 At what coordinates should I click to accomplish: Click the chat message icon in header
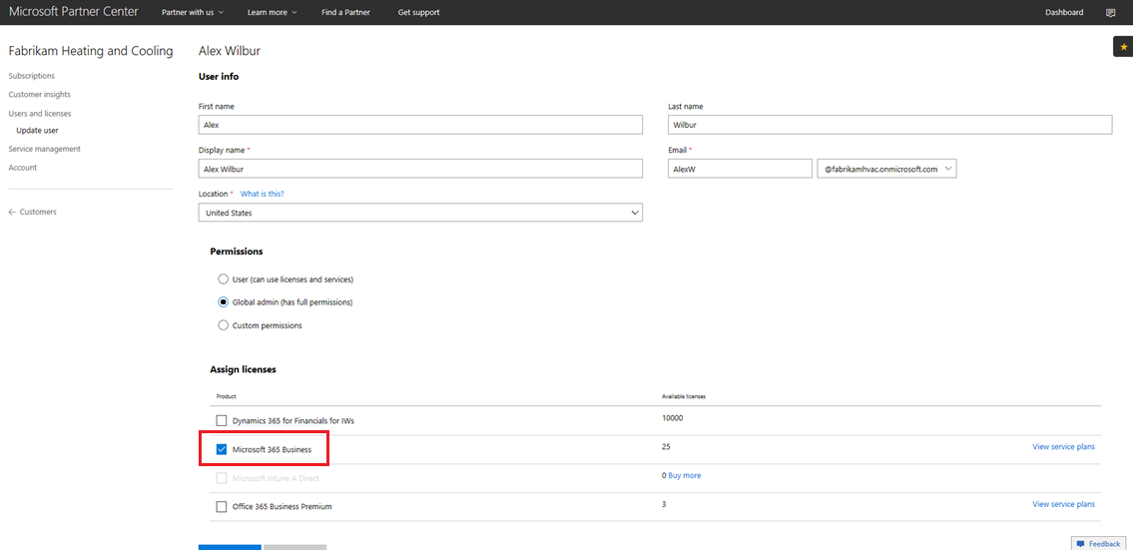[1111, 13]
